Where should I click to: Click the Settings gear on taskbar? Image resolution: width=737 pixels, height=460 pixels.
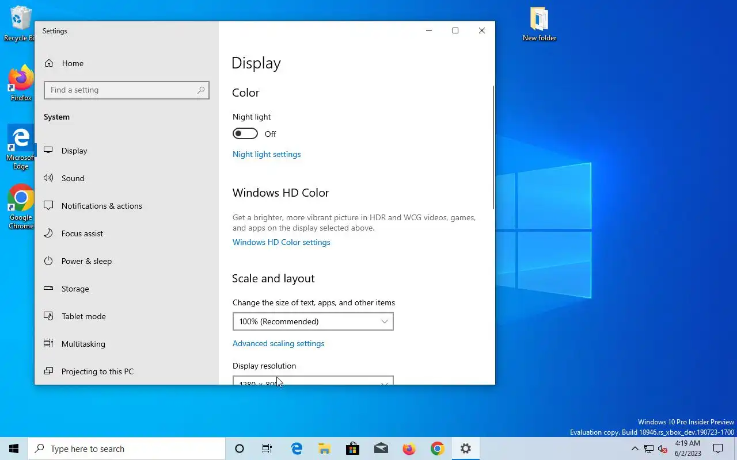pyautogui.click(x=466, y=448)
